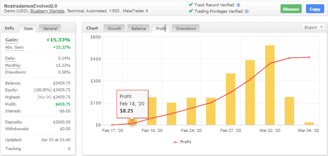The width and height of the screenshot is (328, 156).
Task: Select the Stats info tab
Action: coord(28,29)
